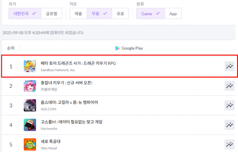The image size is (238, 152).
Task: Click publisher Yelo Hood
Action: pos(49,148)
